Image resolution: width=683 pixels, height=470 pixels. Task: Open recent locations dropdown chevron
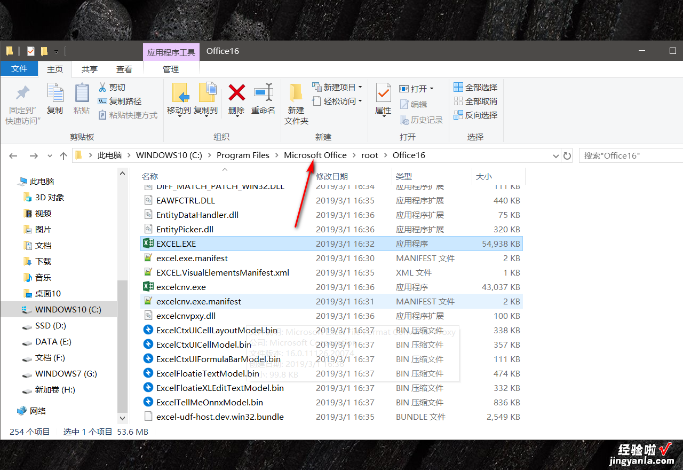pos(50,156)
